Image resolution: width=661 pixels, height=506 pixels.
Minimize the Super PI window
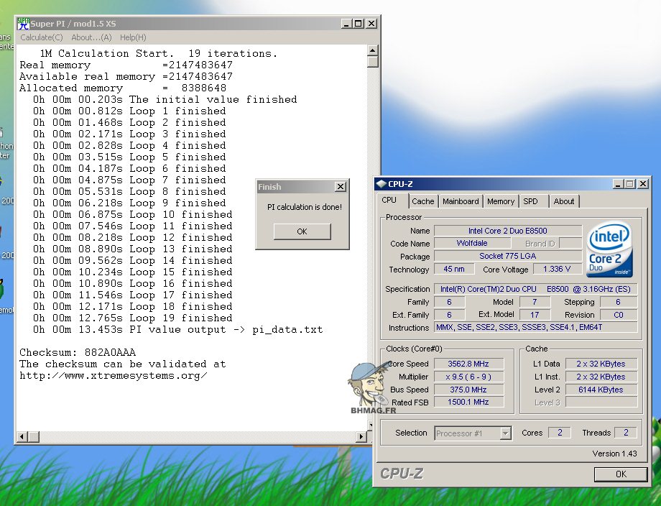click(x=346, y=24)
